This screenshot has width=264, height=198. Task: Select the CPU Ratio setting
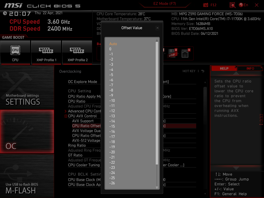(x=77, y=101)
